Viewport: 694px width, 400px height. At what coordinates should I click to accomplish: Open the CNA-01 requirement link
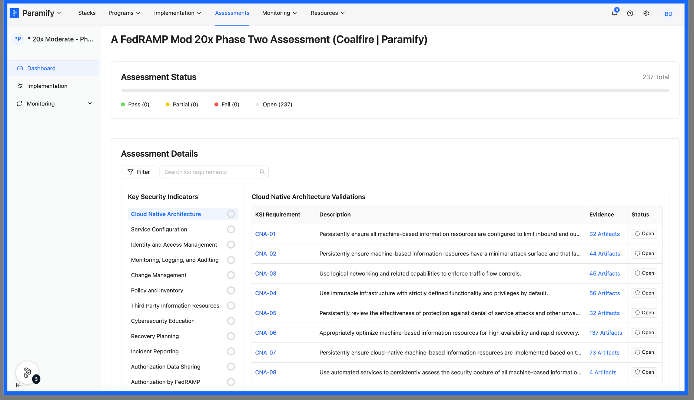(265, 234)
